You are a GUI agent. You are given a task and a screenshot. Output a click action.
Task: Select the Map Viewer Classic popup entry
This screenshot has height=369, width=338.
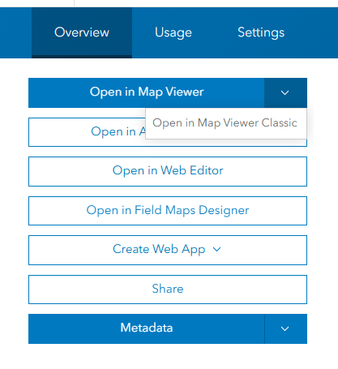(226, 123)
